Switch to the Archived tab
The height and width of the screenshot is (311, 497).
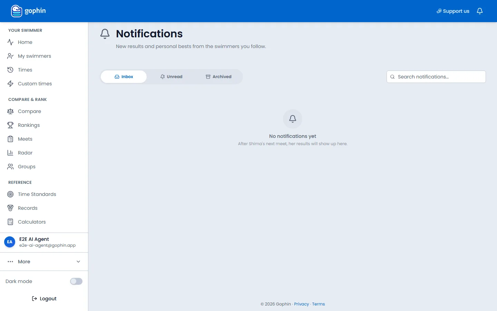pyautogui.click(x=218, y=77)
